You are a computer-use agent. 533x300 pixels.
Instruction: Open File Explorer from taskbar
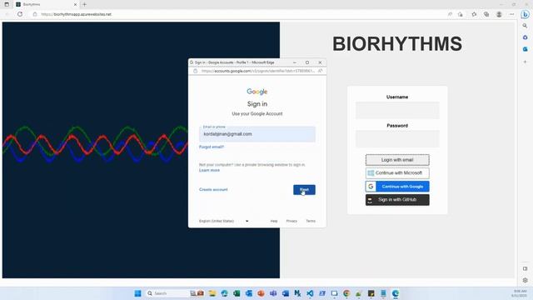pos(212,293)
